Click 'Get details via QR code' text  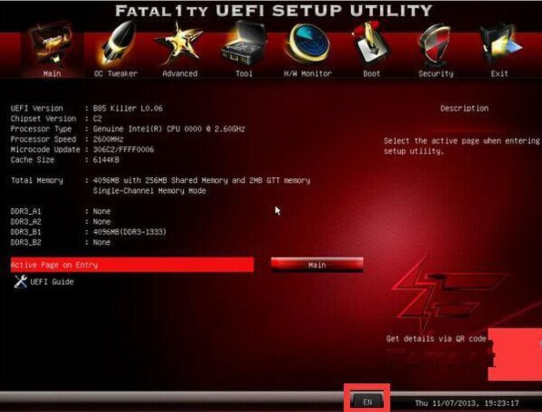[x=436, y=339]
